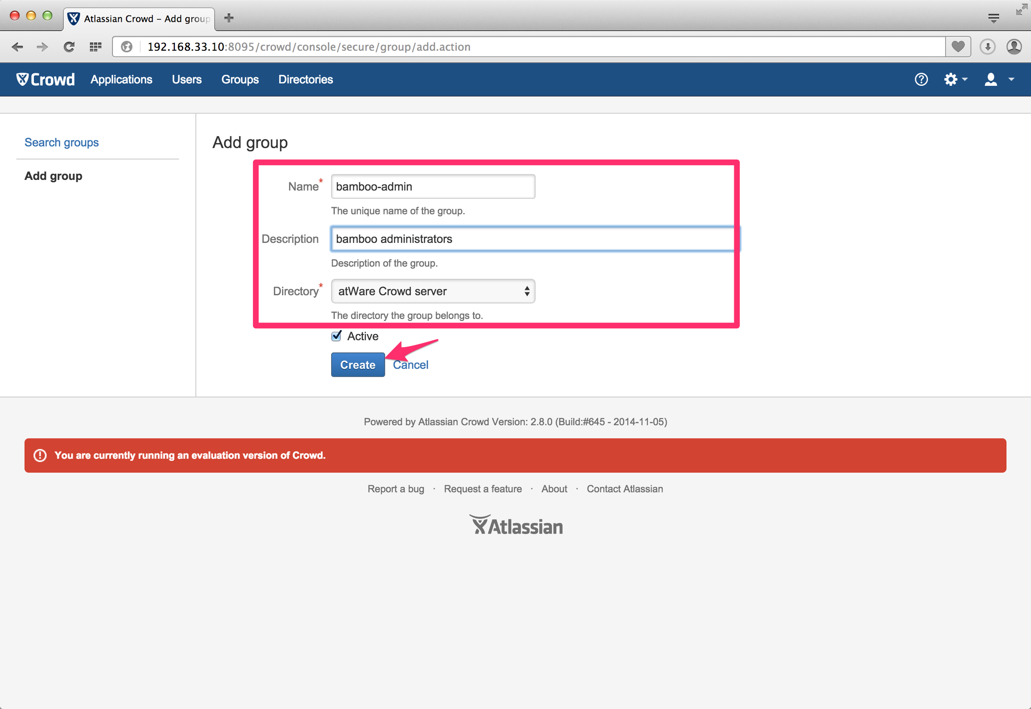Click the evaluation version banner text
The height and width of the screenshot is (709, 1031).
(x=190, y=455)
